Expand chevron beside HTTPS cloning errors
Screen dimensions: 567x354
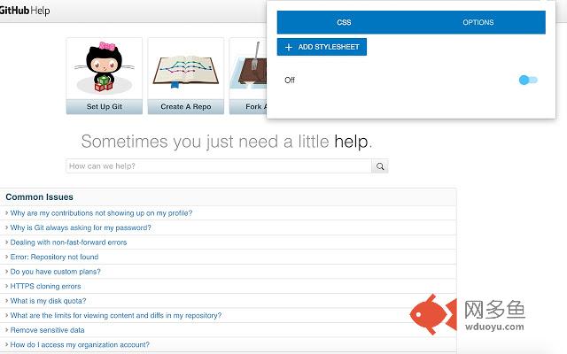(6, 286)
